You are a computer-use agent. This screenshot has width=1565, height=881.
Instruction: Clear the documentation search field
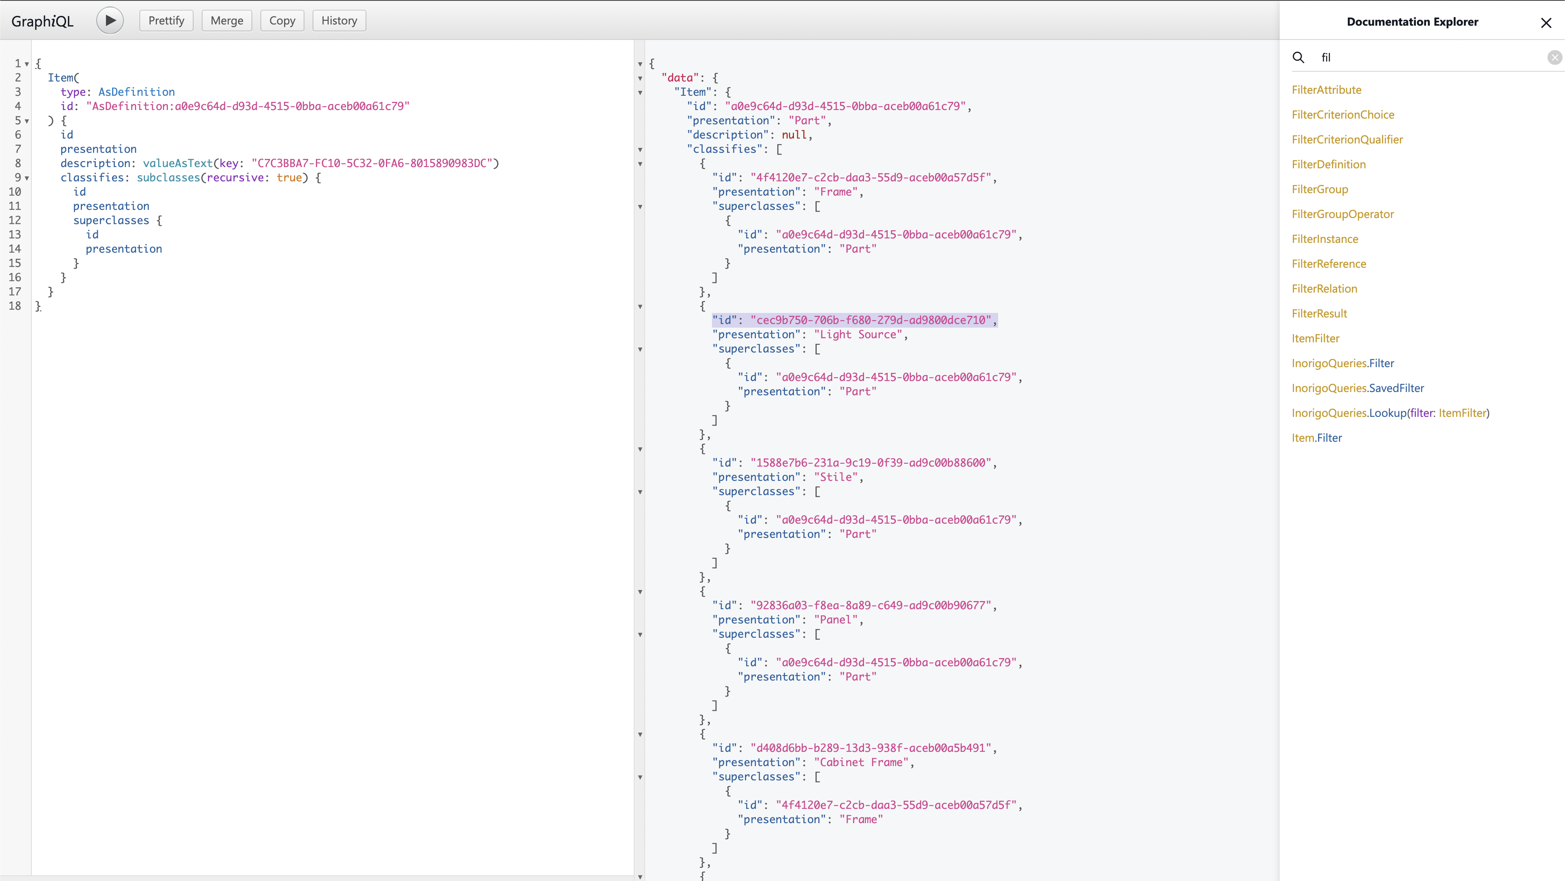1554,57
